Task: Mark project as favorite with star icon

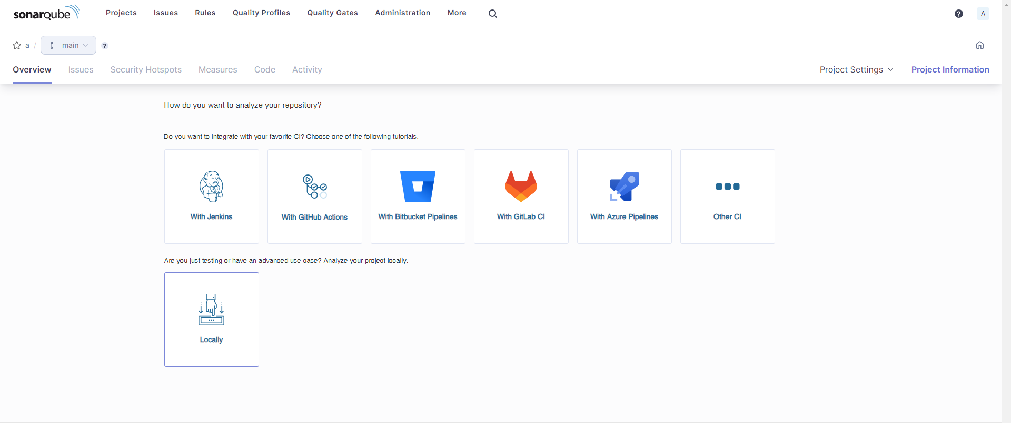Action: [17, 45]
